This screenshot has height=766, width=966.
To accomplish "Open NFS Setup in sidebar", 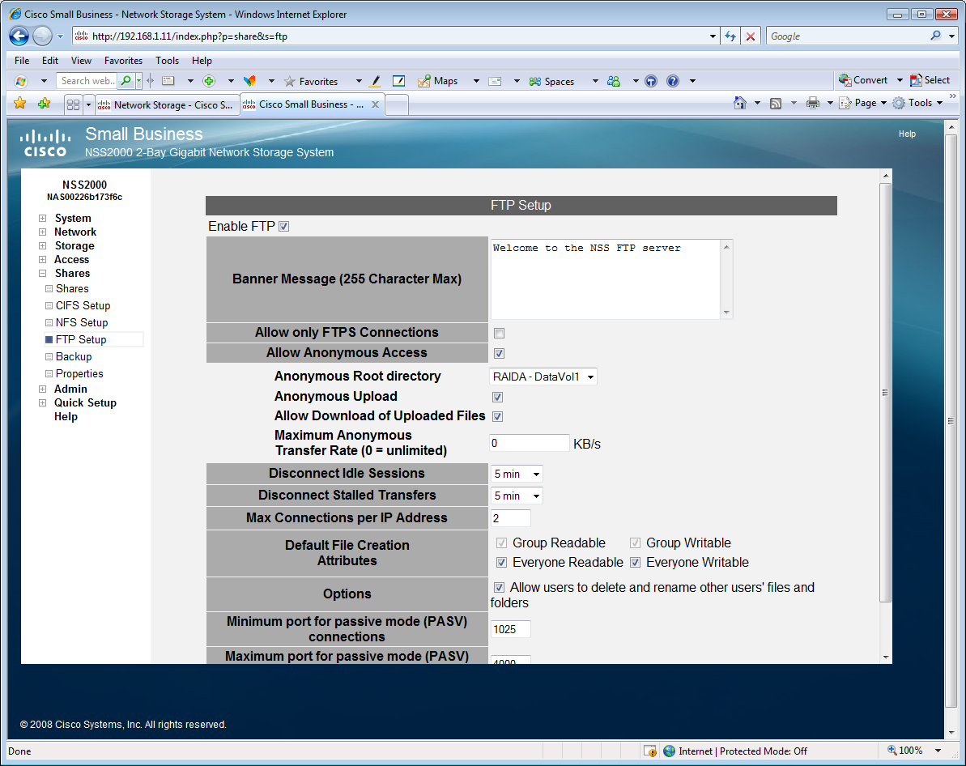I will [x=81, y=322].
